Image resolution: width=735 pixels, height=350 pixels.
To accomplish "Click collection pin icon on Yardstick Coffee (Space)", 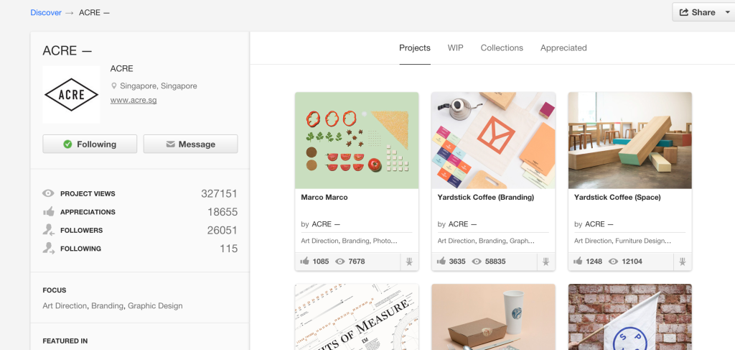I will tap(683, 262).
